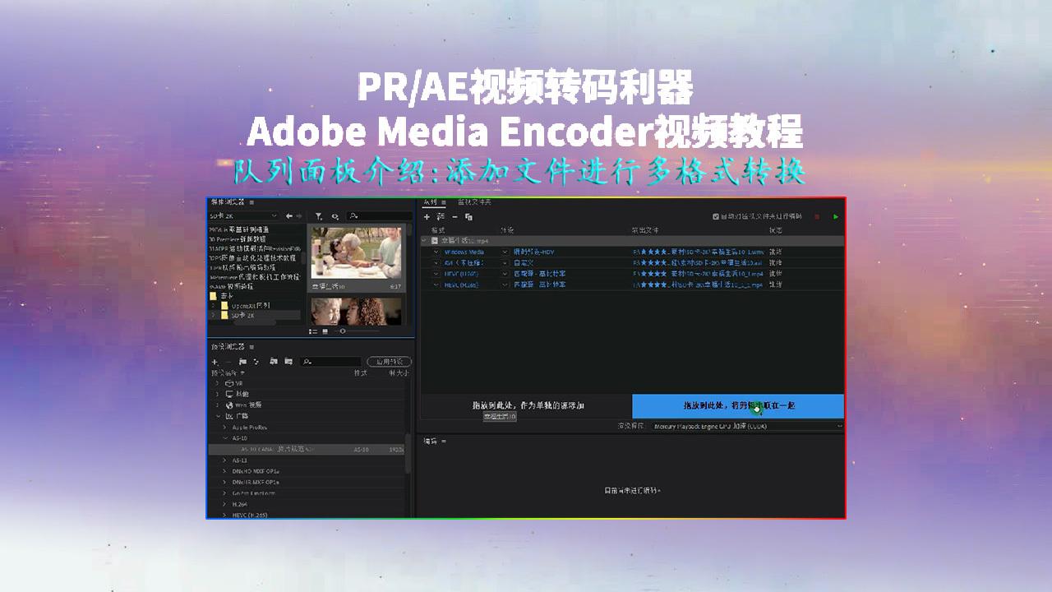Click the media browser filter funnel icon
This screenshot has width=1052, height=592.
click(x=319, y=216)
